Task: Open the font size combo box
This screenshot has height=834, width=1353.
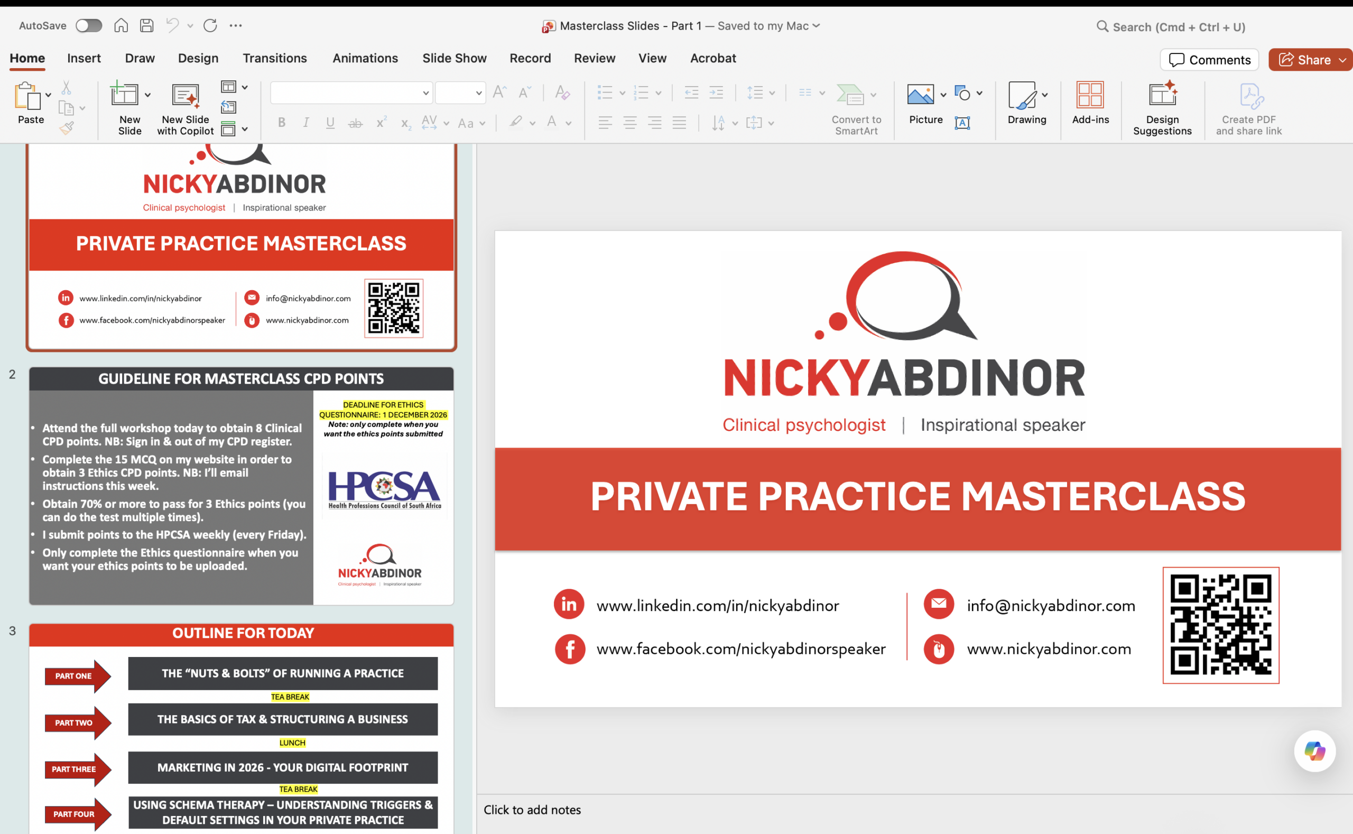Action: (460, 92)
